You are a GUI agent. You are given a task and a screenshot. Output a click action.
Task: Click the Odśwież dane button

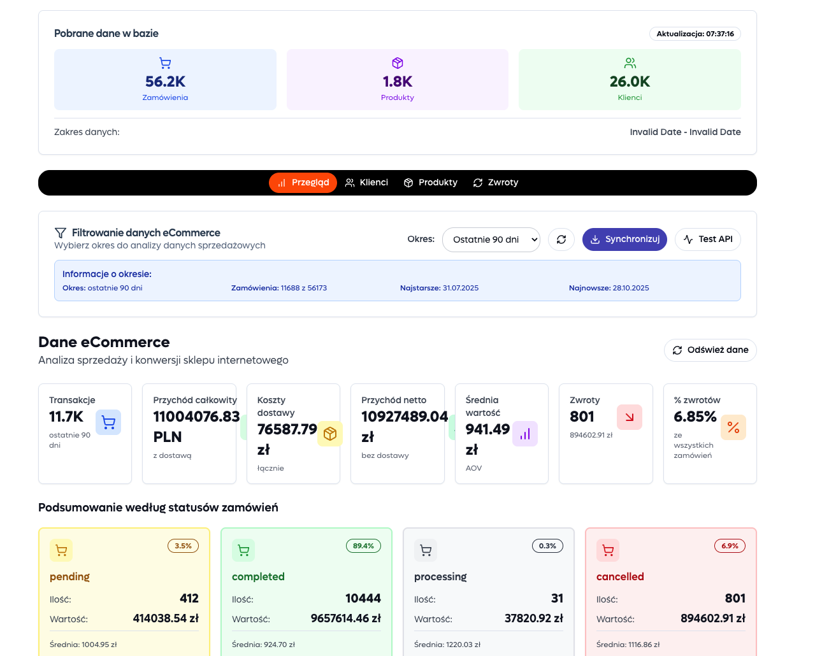(x=710, y=350)
